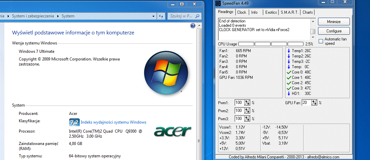
Task: Click the Acer logo image
Action: click(x=172, y=131)
